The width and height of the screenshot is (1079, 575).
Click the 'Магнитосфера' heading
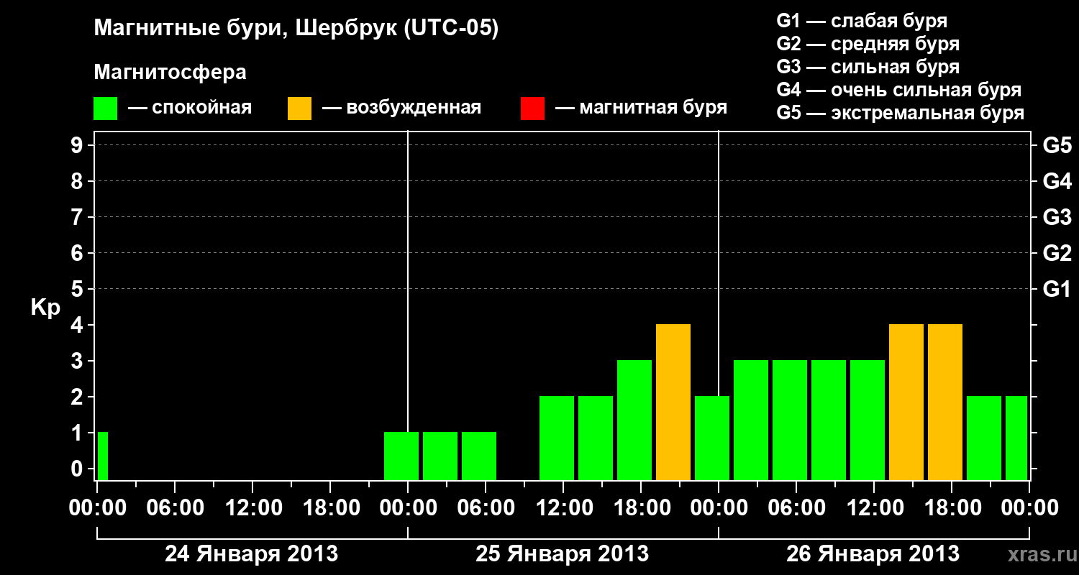[x=170, y=73]
